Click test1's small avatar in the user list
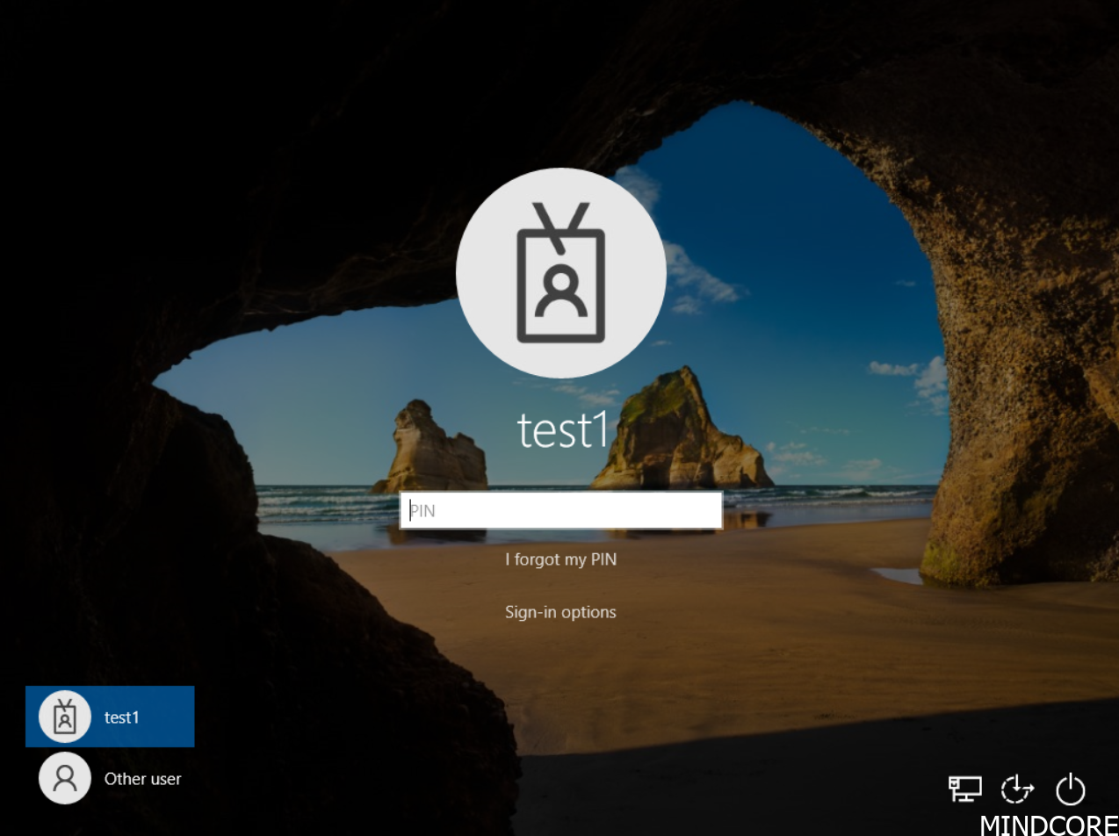Image resolution: width=1119 pixels, height=836 pixels. click(x=65, y=716)
